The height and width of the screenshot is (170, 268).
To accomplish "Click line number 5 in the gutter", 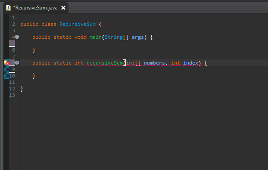I will click(13, 43).
